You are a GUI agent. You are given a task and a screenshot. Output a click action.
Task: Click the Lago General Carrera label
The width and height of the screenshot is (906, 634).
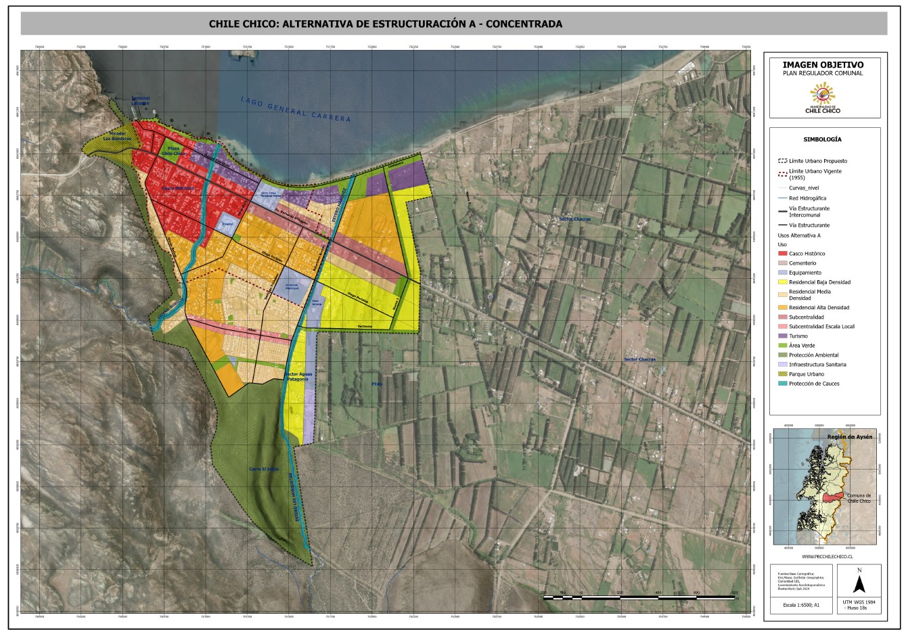click(296, 108)
